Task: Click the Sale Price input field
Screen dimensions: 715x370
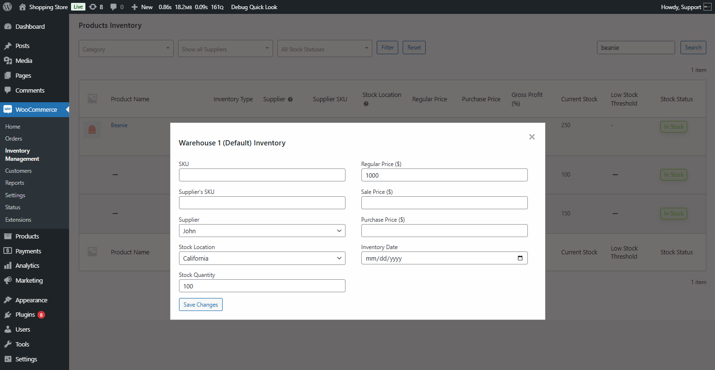Action: click(444, 203)
